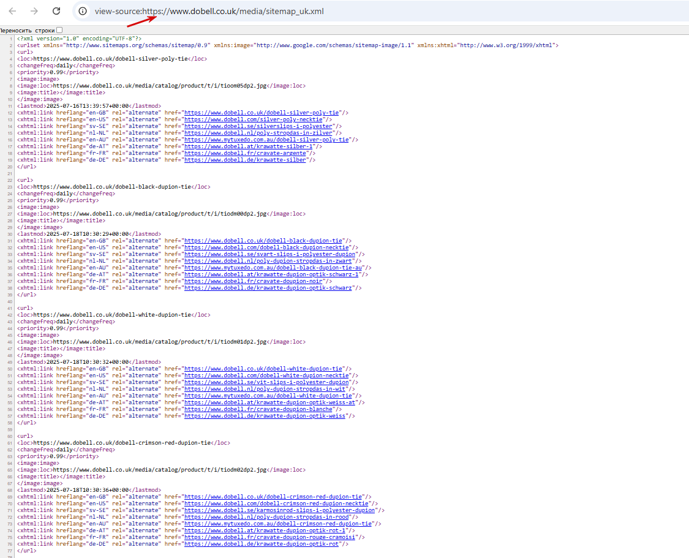Reload the sitemap source page
The image size is (689, 558).
56,11
